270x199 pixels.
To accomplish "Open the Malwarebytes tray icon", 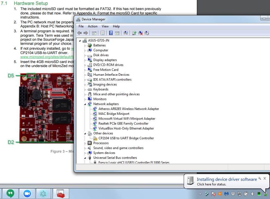I will pyautogui.click(x=226, y=194).
